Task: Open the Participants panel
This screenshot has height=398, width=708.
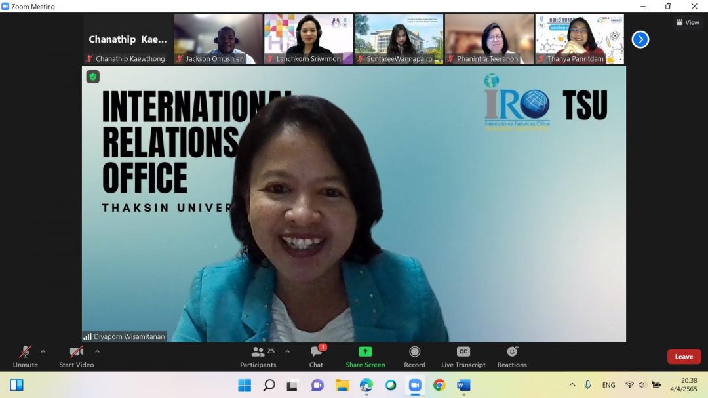Action: [x=258, y=356]
